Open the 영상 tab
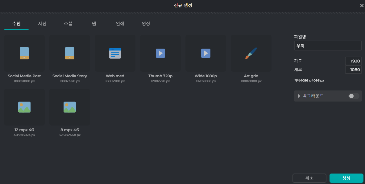The width and height of the screenshot is (365, 184). point(146,23)
